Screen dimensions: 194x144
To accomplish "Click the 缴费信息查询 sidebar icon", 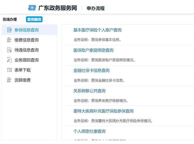I will pos(9,40).
